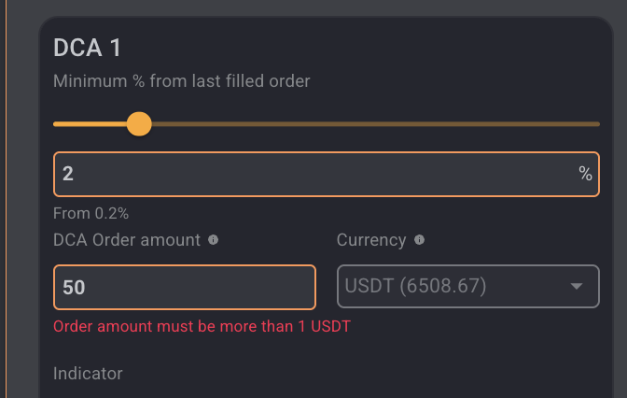Focus the minimum percentage input showing 2

pyautogui.click(x=327, y=174)
